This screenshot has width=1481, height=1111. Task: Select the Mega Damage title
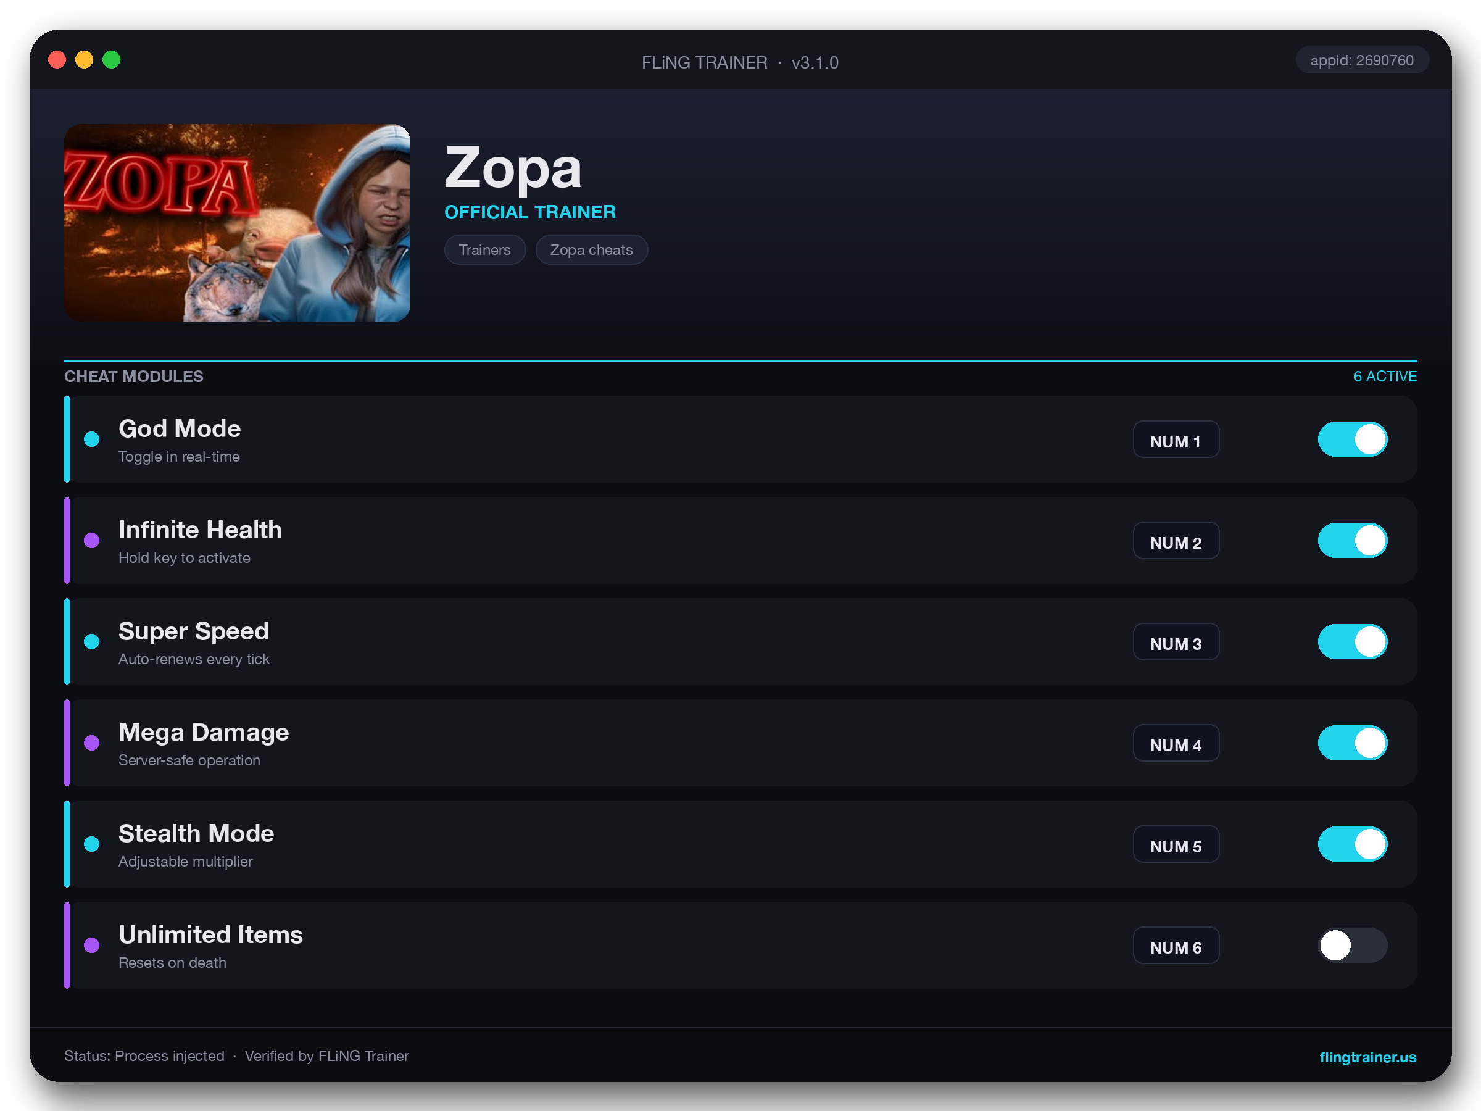(x=204, y=732)
